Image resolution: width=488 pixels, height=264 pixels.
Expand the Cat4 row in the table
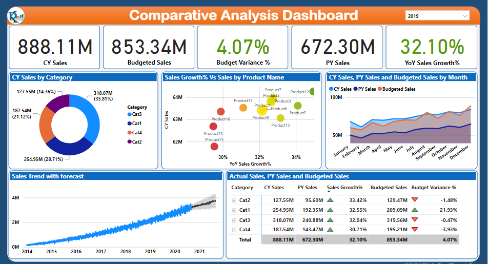(x=234, y=230)
